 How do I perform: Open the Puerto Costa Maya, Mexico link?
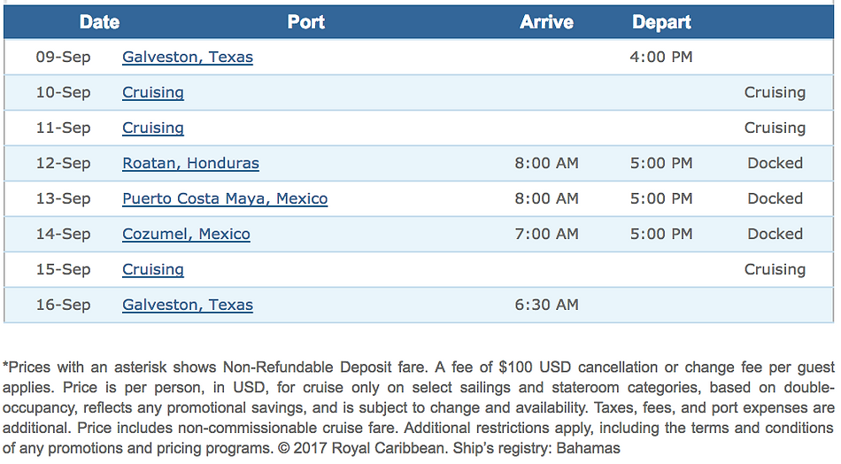(225, 198)
